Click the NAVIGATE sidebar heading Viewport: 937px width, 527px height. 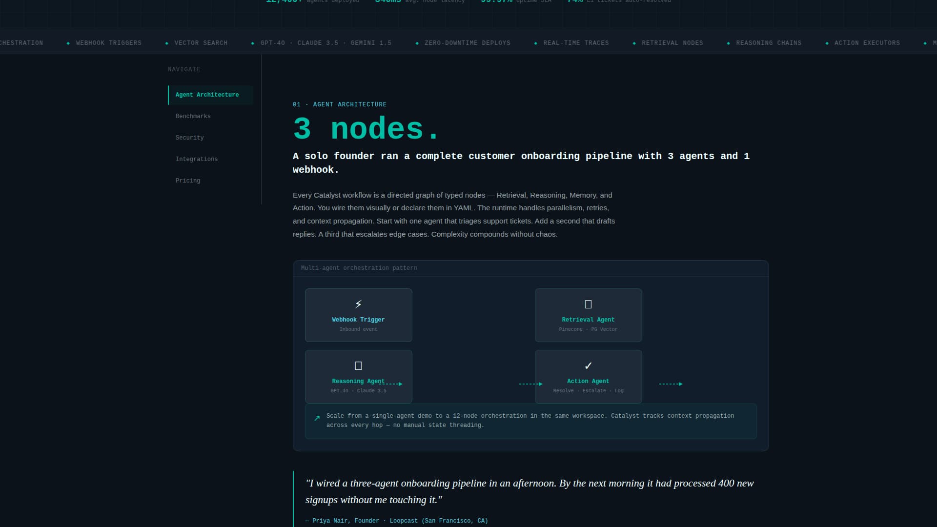tap(184, 69)
